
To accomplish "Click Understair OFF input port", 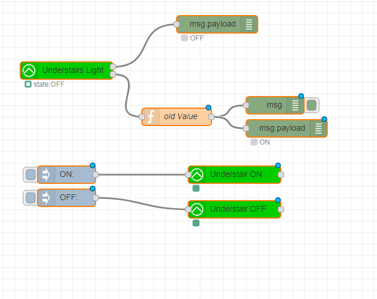I will [x=188, y=209].
